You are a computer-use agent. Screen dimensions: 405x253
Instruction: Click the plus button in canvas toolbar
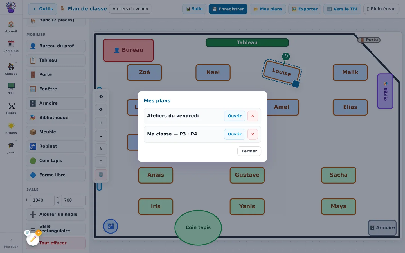pos(101,123)
